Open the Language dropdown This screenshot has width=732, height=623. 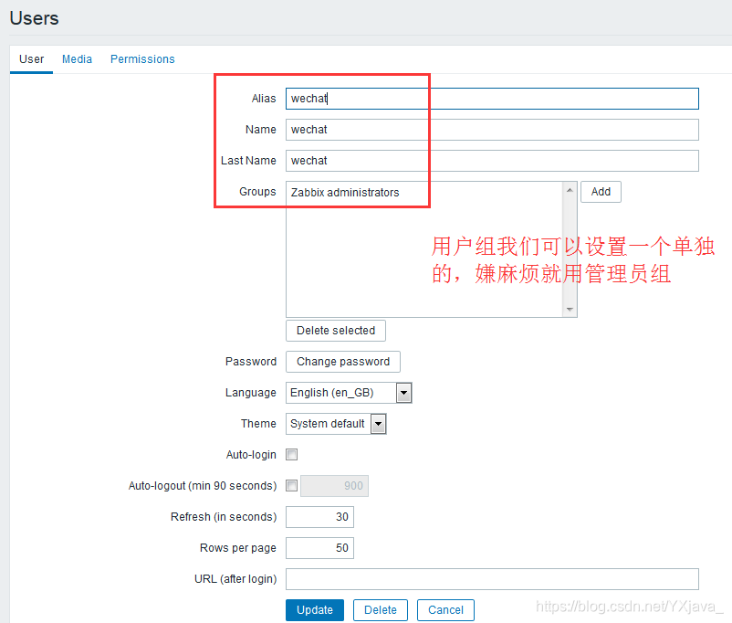[349, 393]
